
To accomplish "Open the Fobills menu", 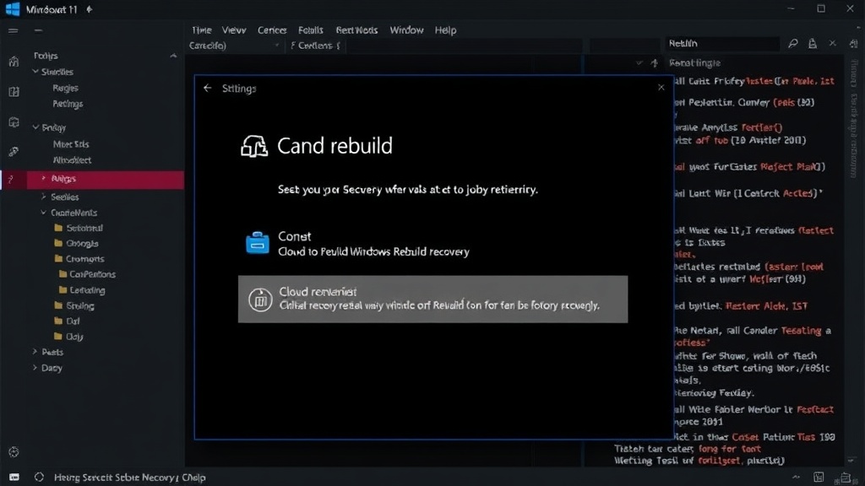I will tap(311, 30).
